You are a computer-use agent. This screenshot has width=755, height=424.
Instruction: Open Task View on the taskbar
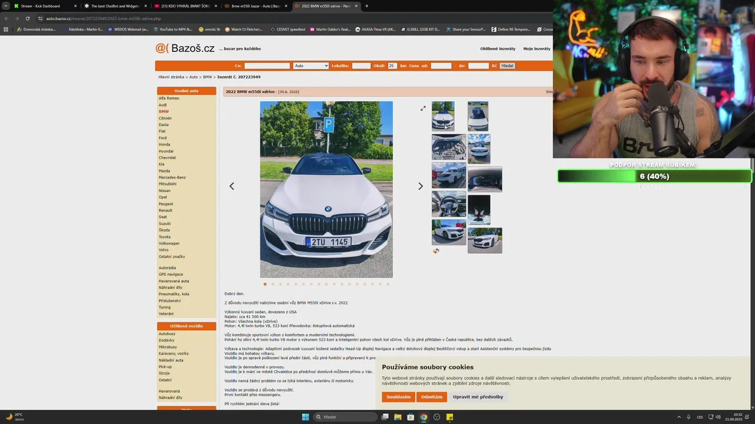pos(385,417)
